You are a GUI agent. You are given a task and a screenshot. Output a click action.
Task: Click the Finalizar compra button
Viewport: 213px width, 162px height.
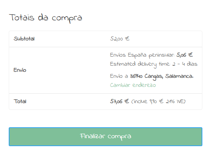(x=106, y=137)
